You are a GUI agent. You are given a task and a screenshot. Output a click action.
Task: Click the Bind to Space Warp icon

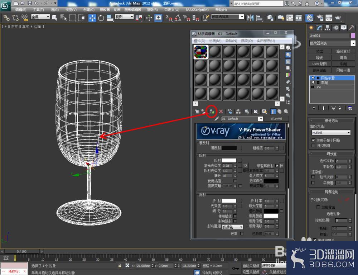(24, 18)
